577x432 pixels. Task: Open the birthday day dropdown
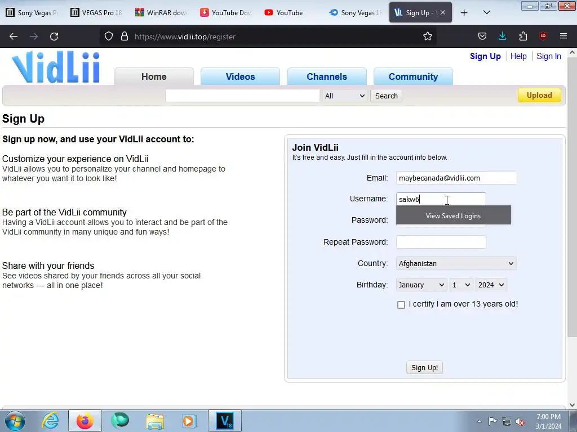point(461,285)
